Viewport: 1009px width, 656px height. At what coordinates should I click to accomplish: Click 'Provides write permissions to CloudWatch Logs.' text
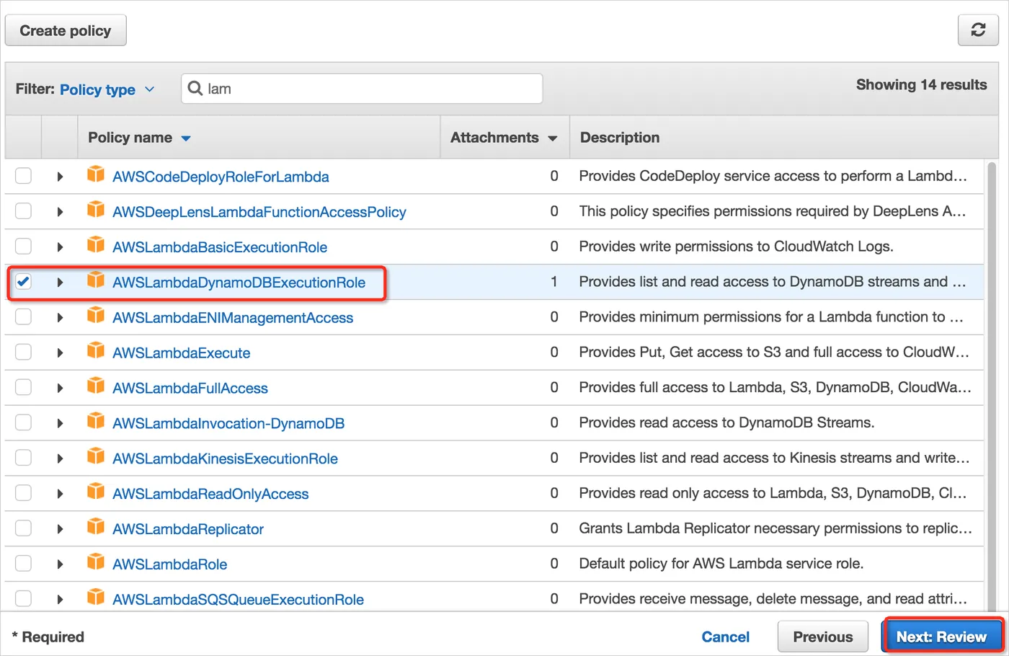(736, 247)
